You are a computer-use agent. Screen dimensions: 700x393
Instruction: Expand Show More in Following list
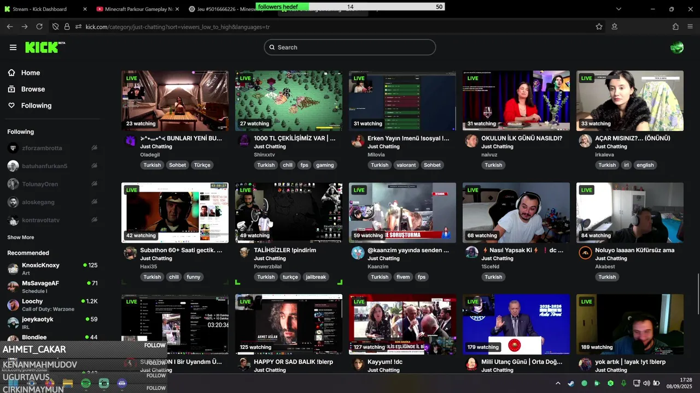pos(21,237)
